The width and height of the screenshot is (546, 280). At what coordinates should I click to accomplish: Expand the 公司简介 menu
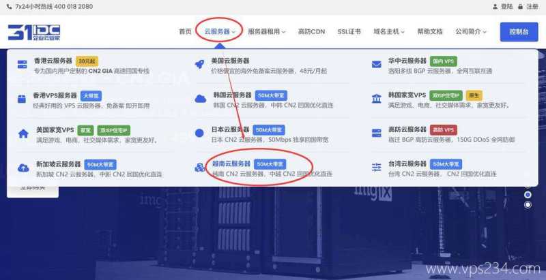click(471, 31)
